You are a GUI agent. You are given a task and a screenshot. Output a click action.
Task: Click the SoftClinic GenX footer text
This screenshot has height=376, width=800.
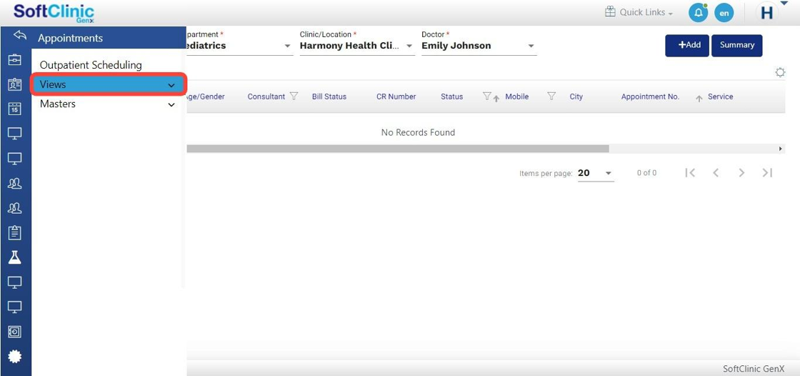point(754,369)
